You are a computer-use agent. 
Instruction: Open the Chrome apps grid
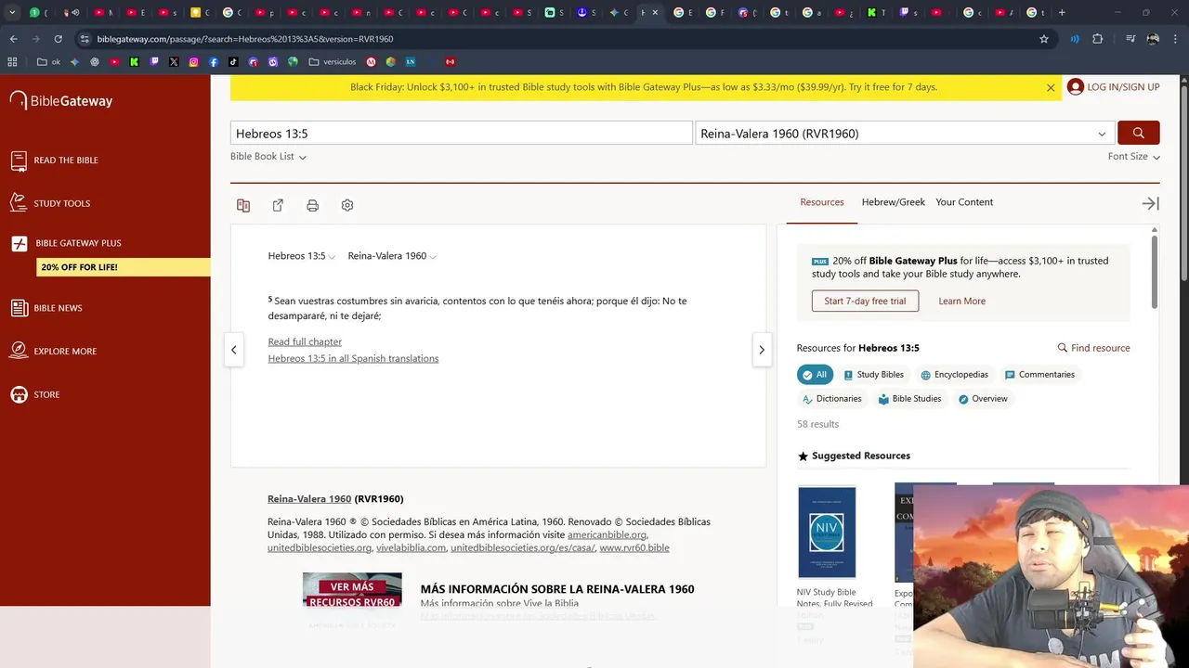click(x=12, y=62)
